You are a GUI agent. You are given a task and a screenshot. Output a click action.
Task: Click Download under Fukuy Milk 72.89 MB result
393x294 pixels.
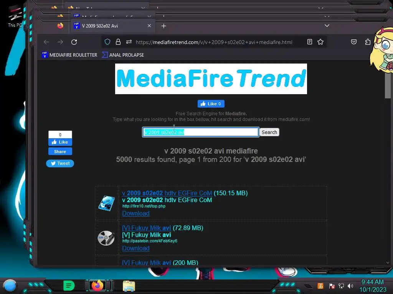136,248
